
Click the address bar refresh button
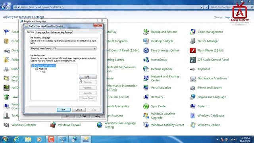coord(206,7)
